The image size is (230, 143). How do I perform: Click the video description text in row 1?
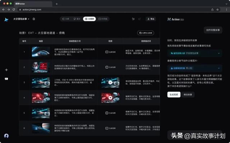click(x=142, y=52)
